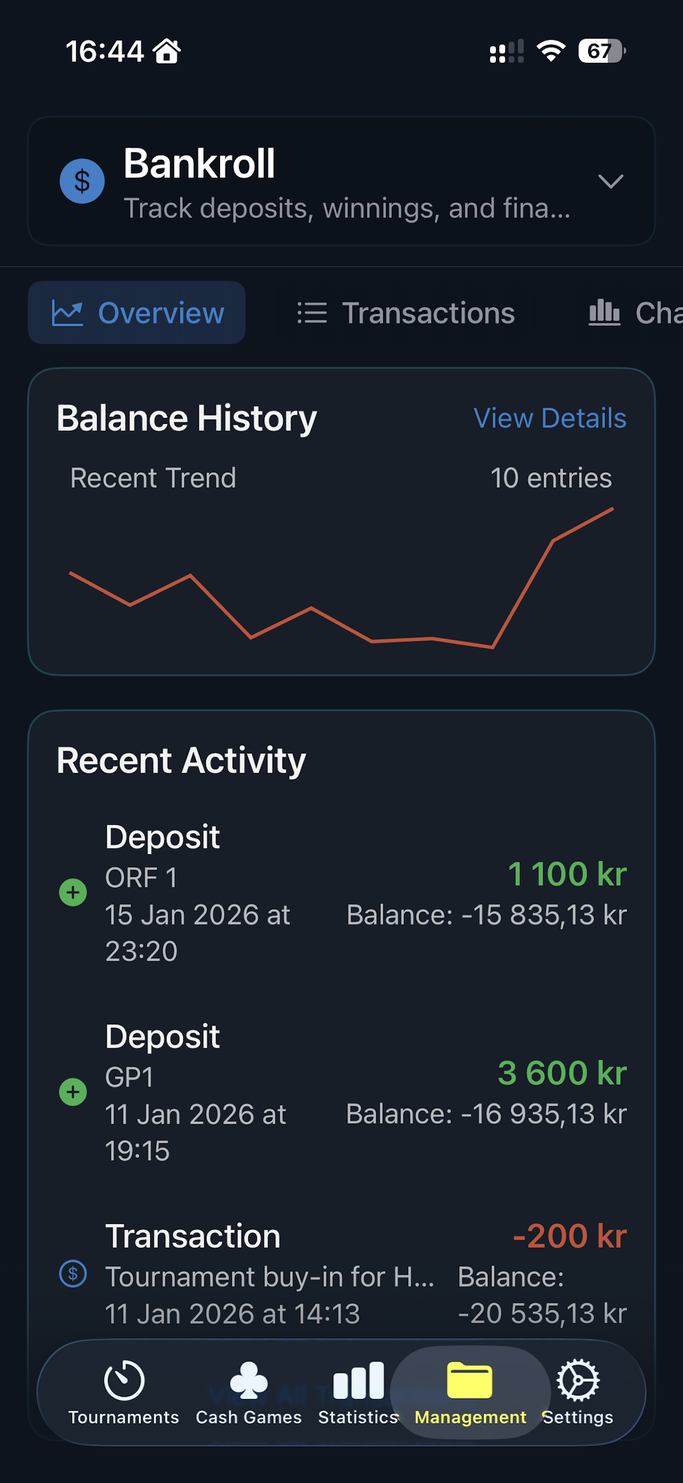The width and height of the screenshot is (683, 1483).
Task: Switch to the Overview tab
Action: point(137,313)
